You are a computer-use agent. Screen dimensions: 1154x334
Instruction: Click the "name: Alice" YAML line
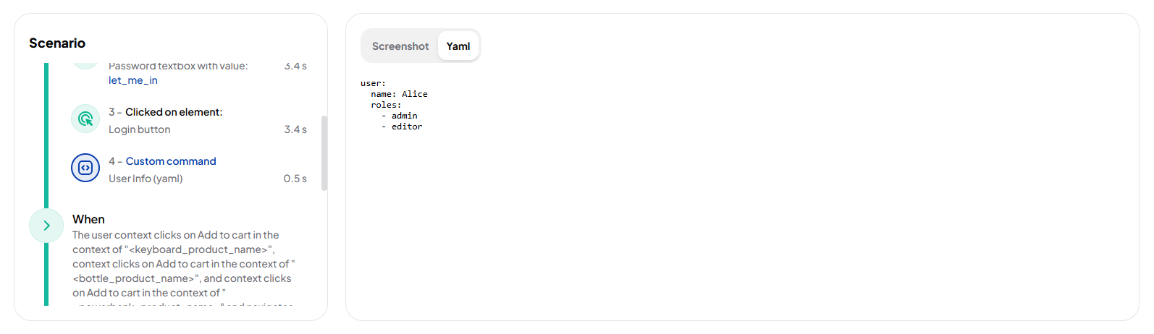[x=399, y=94]
